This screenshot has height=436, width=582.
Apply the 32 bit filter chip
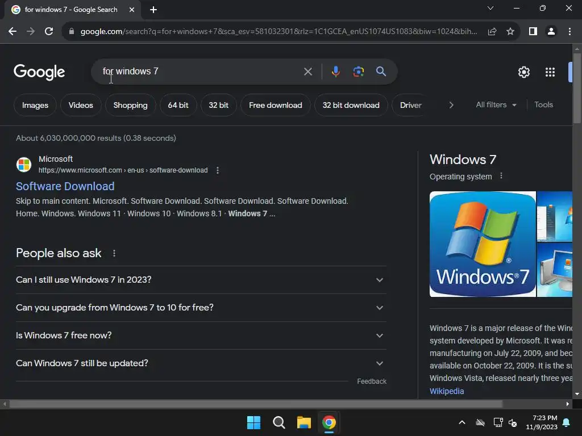[x=218, y=105]
